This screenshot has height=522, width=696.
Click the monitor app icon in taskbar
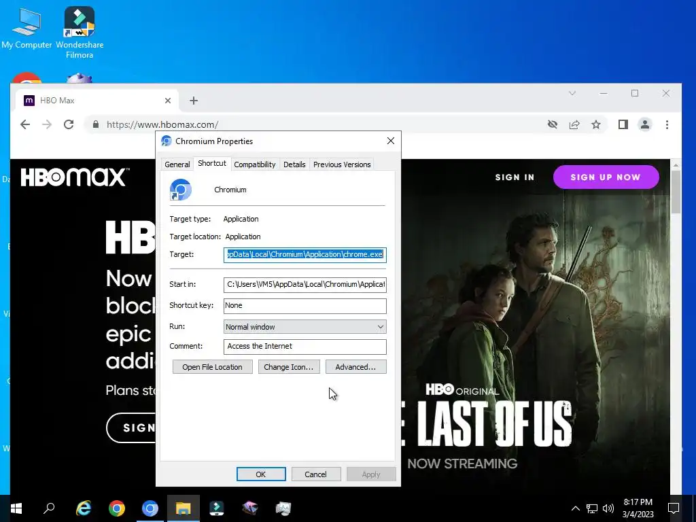click(x=283, y=508)
